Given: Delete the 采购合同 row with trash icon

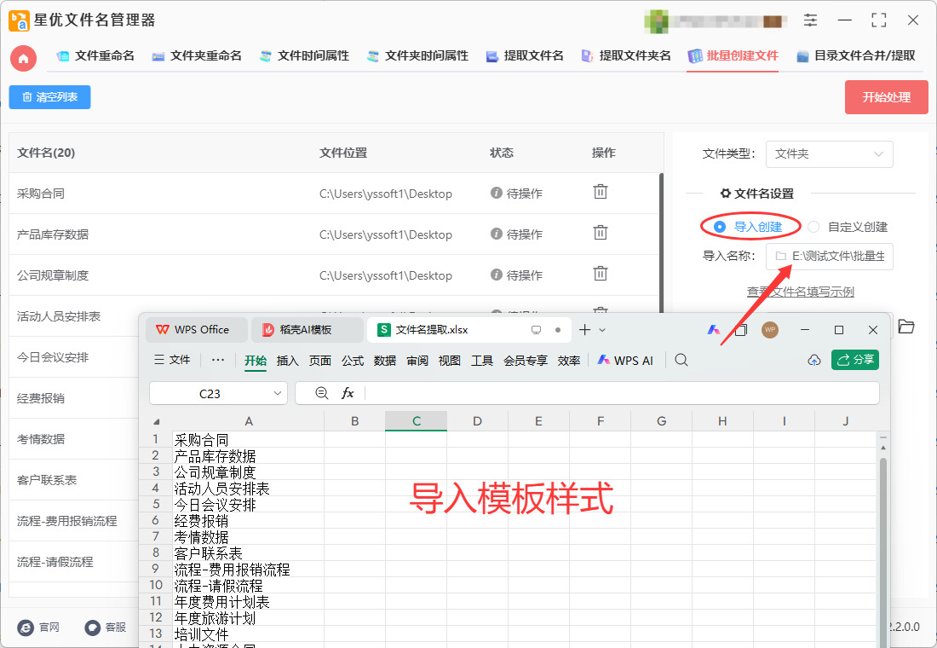Looking at the screenshot, I should point(600,192).
